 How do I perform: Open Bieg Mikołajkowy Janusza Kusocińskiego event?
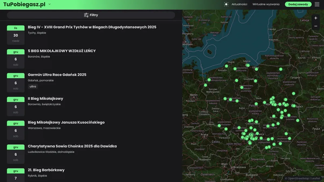pos(66,122)
